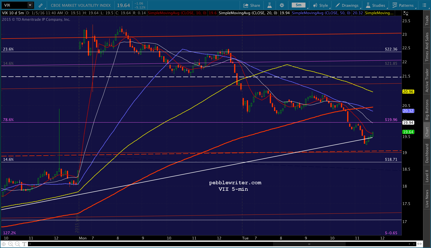Viewport: 431px width, 248px height.
Task: Click the SimpleMovingAvg (CLOSE, 20, 0) label
Action: [248, 13]
